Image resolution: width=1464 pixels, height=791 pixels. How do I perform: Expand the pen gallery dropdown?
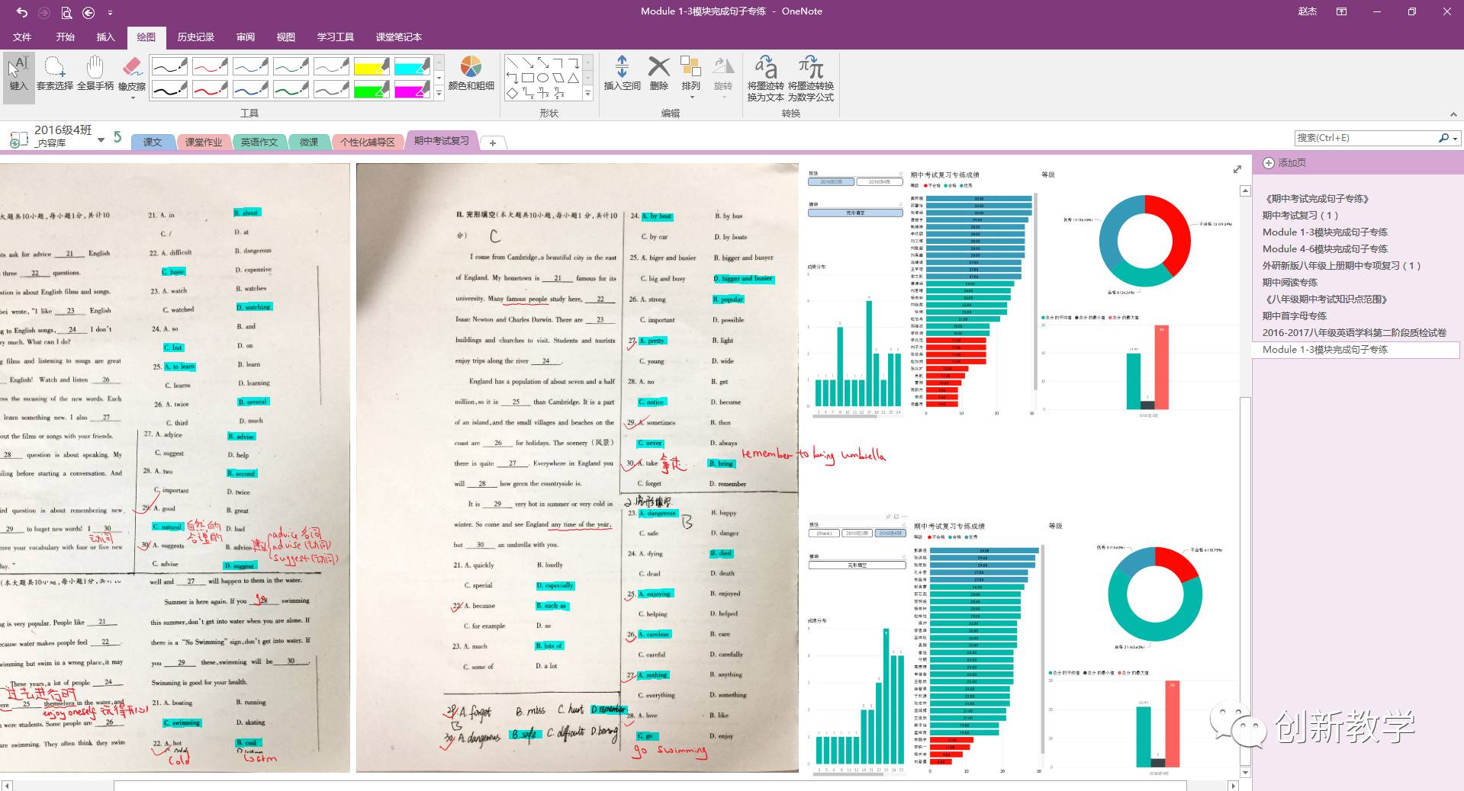coord(439,94)
